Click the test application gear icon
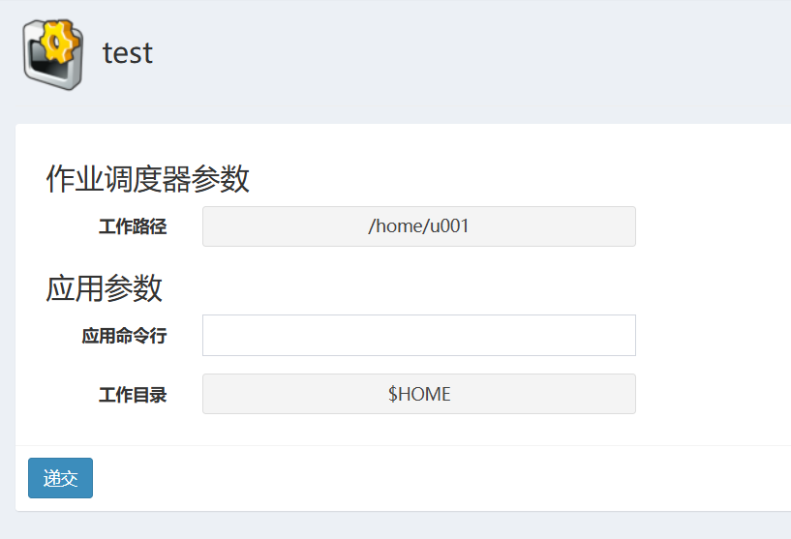 pos(52,53)
